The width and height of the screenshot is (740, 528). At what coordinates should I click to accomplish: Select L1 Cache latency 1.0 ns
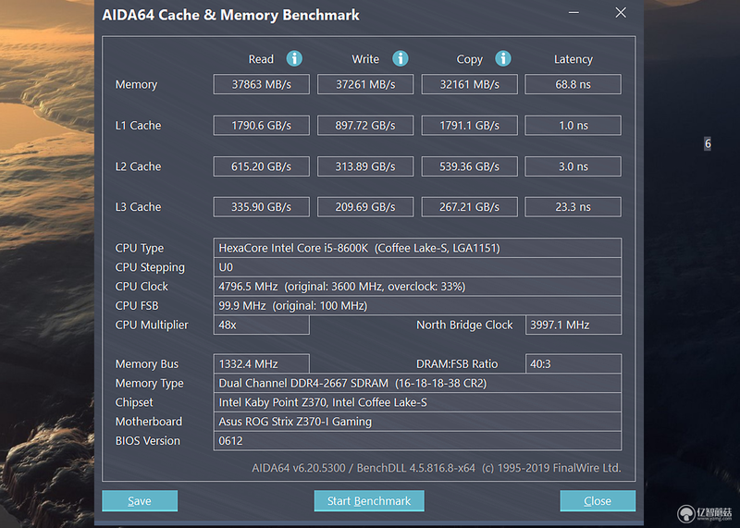coord(573,125)
